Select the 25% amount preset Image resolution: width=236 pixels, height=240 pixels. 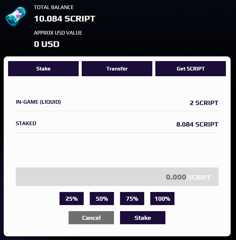pyautogui.click(x=72, y=198)
